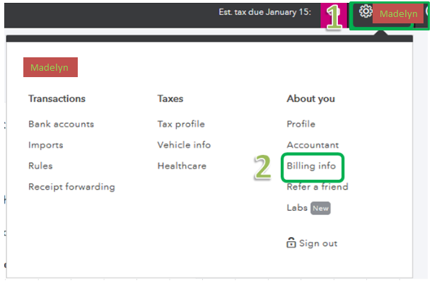View Profile under About you
432x283 pixels.
[x=301, y=124]
